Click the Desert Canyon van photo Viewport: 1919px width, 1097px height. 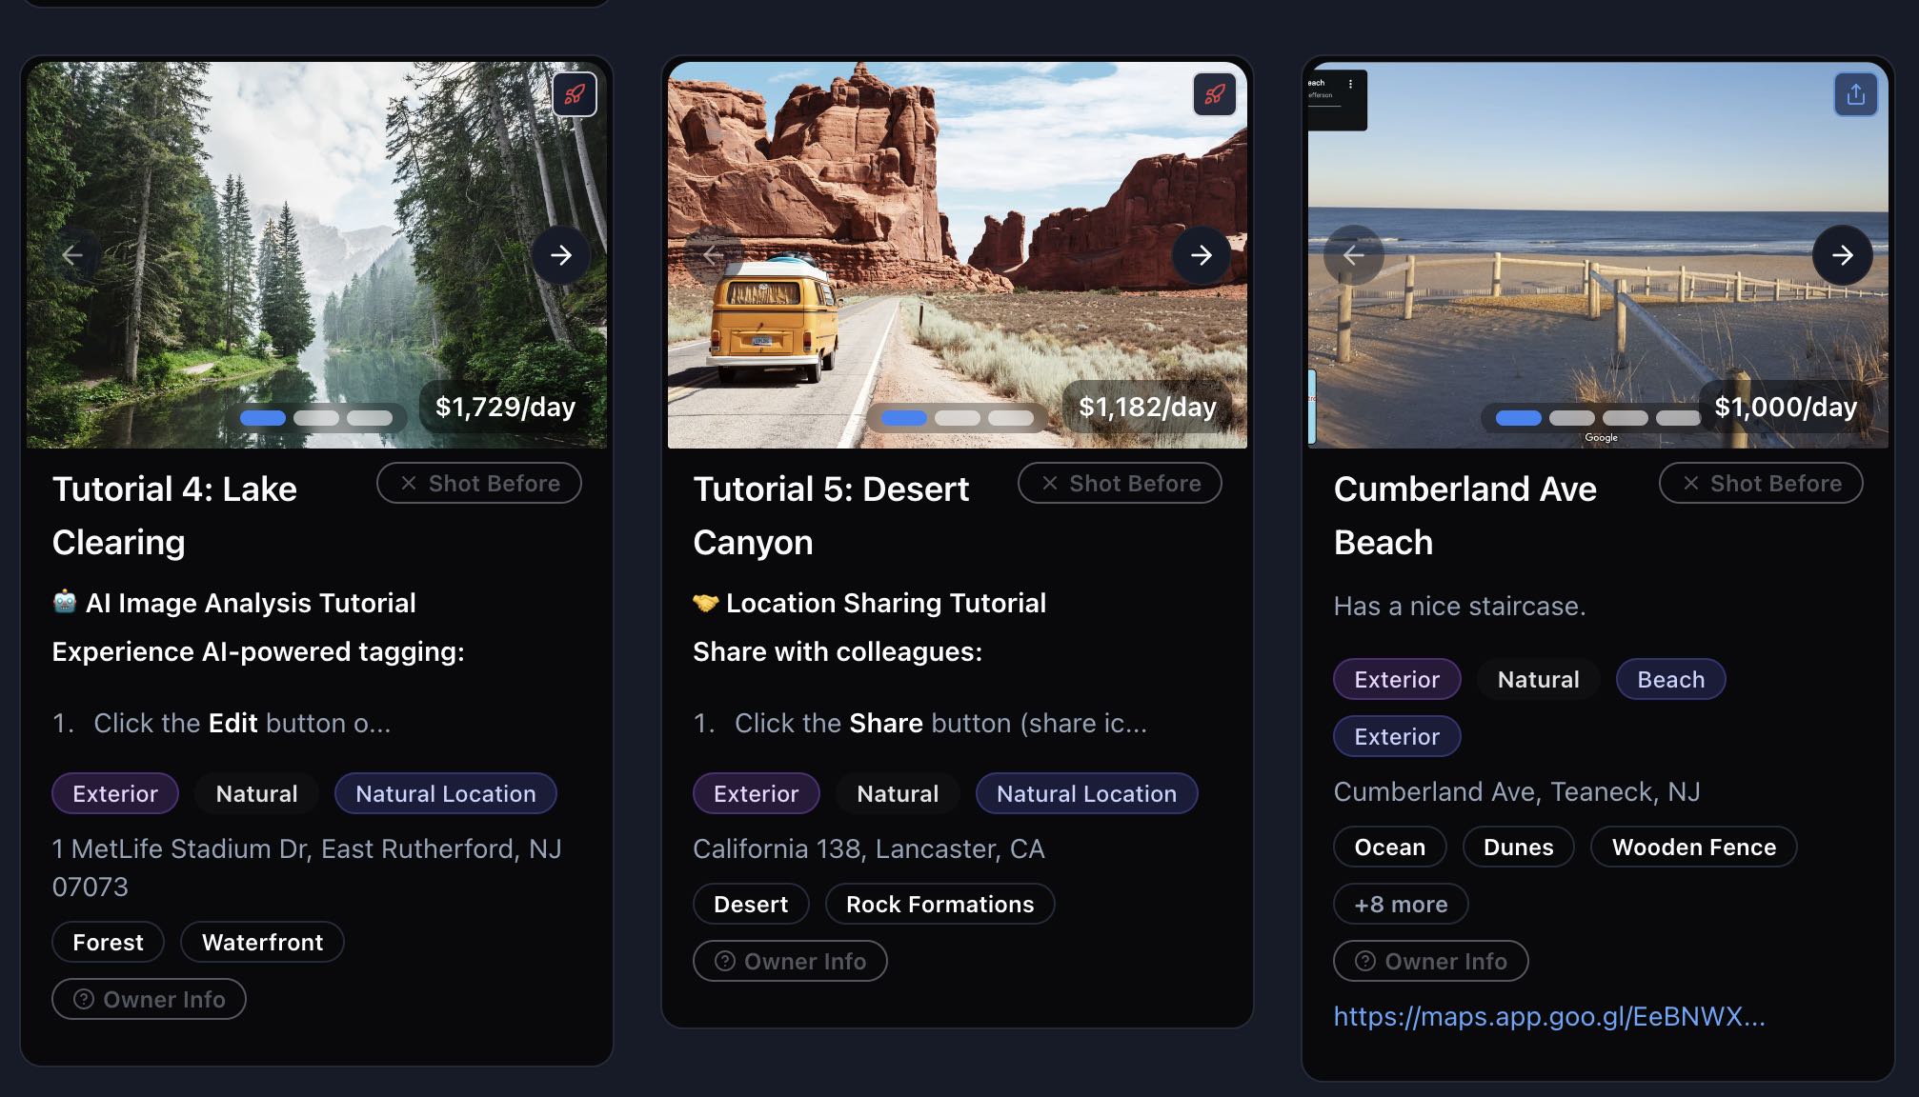pos(958,254)
